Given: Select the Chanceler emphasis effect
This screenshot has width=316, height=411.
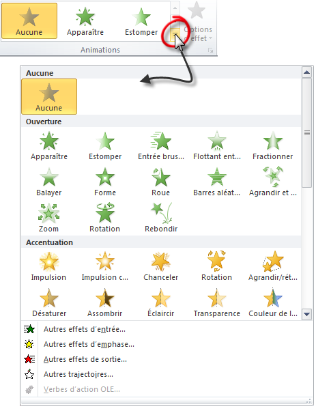Looking at the screenshot, I should (x=160, y=266).
